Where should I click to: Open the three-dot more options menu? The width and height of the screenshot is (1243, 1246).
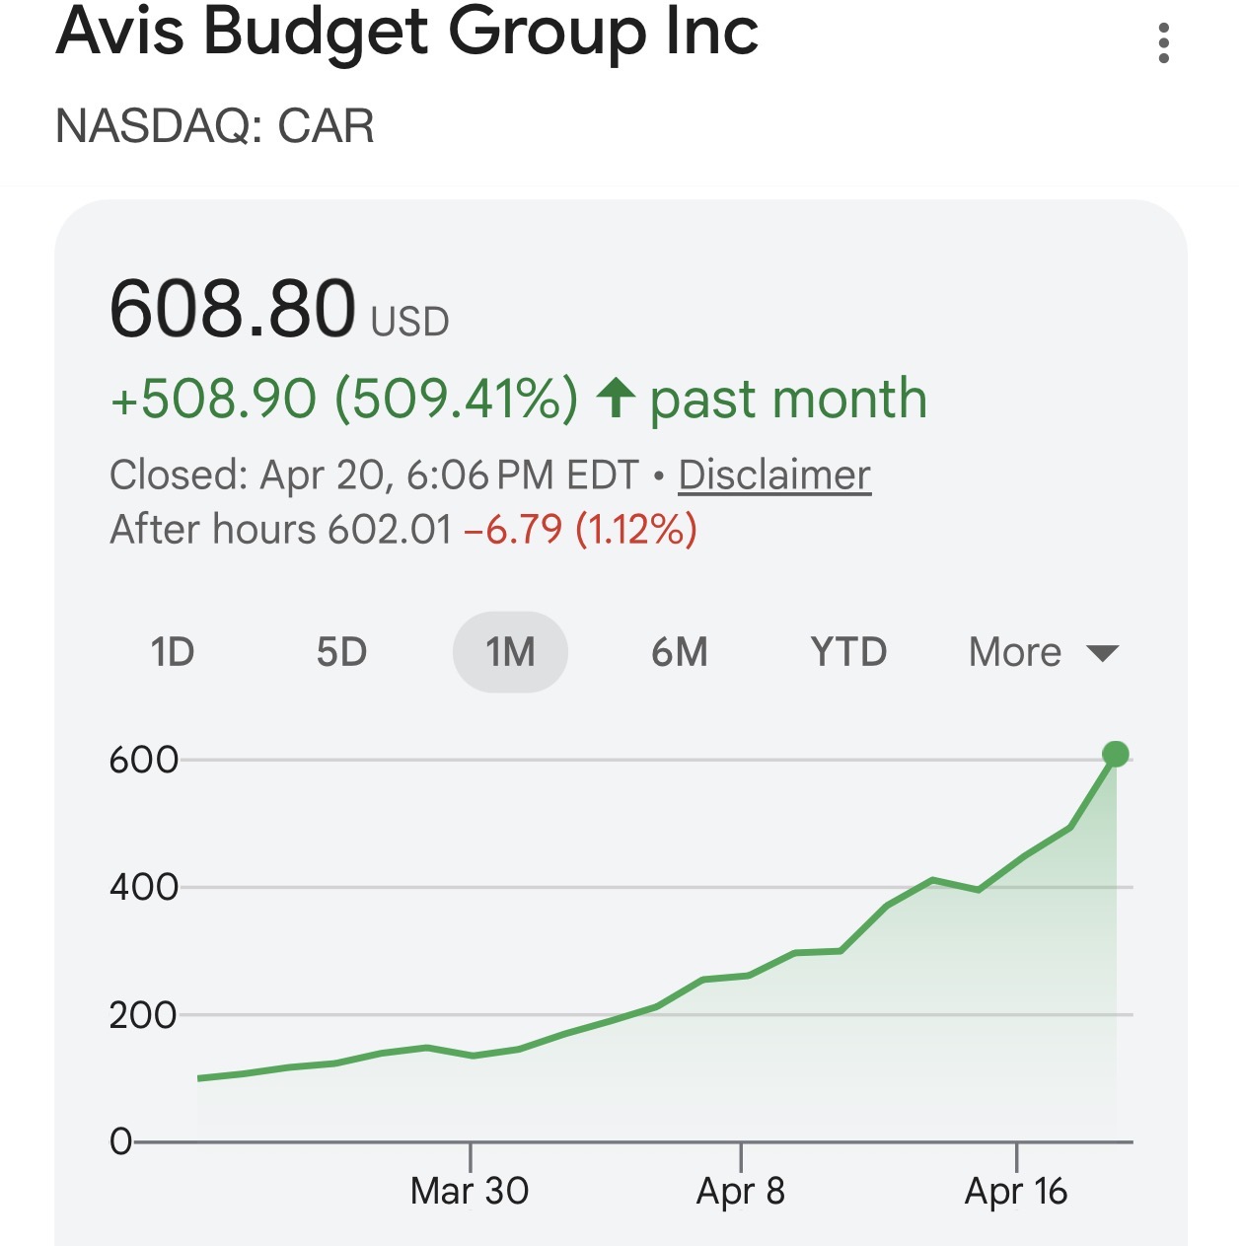pos(1164,44)
